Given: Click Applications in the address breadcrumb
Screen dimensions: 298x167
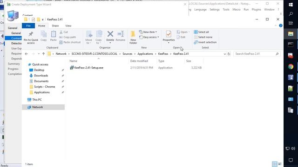Looking at the screenshot, I should click(x=145, y=54).
